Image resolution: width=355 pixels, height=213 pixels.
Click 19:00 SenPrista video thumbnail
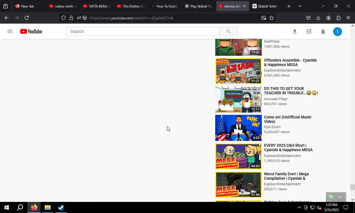(239, 47)
